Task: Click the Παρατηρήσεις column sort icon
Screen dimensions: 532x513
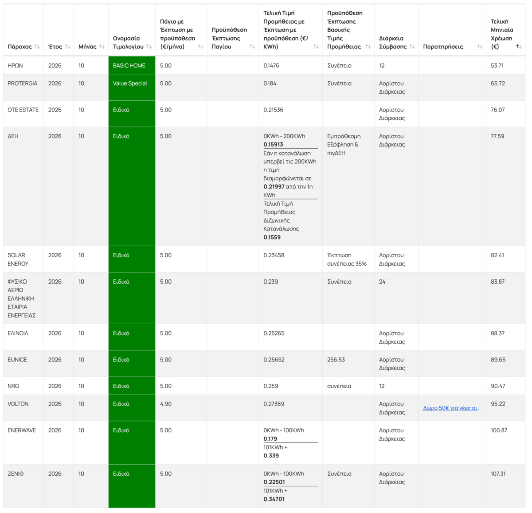Action: 480,47
